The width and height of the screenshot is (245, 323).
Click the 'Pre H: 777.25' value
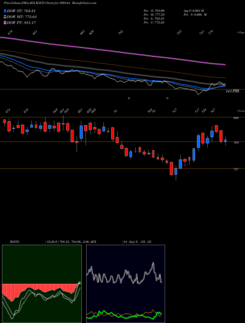[154, 14]
